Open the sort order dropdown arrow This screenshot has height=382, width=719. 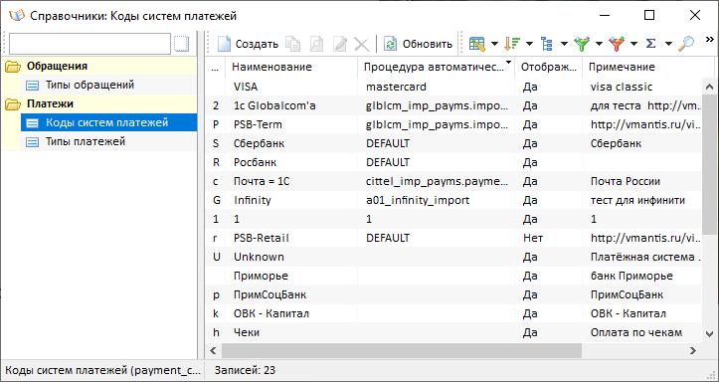(529, 44)
